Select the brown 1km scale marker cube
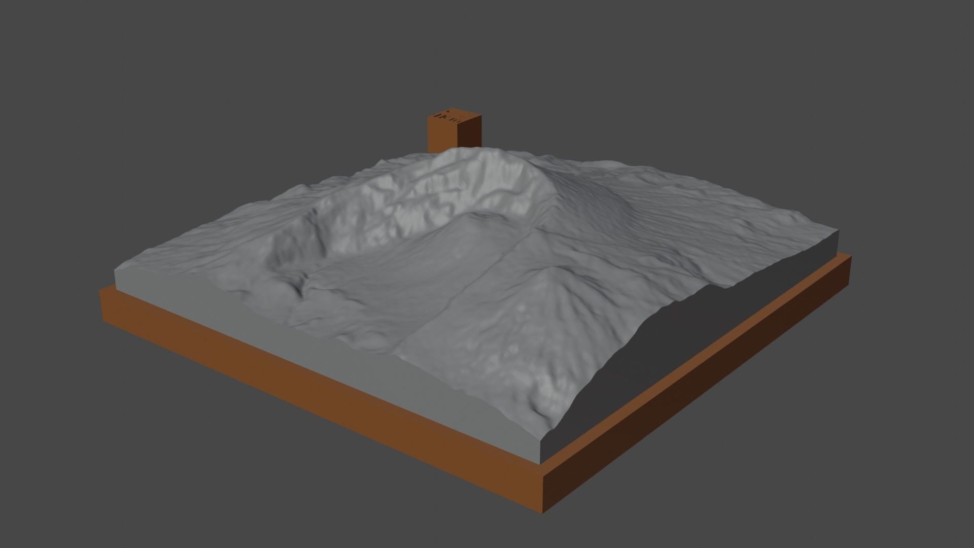 click(x=451, y=127)
